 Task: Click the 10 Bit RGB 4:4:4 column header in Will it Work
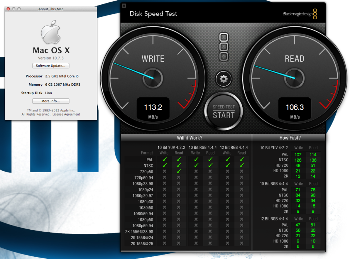point(203,148)
